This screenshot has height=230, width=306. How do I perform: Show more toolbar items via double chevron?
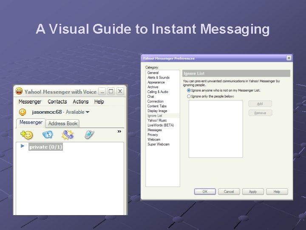pos(119,132)
